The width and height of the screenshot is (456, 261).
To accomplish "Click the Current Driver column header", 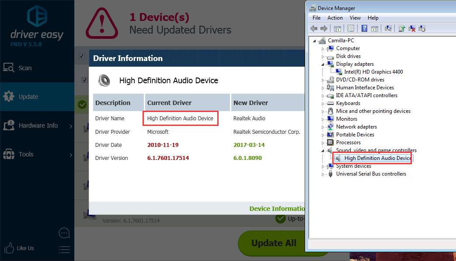I will point(188,102).
